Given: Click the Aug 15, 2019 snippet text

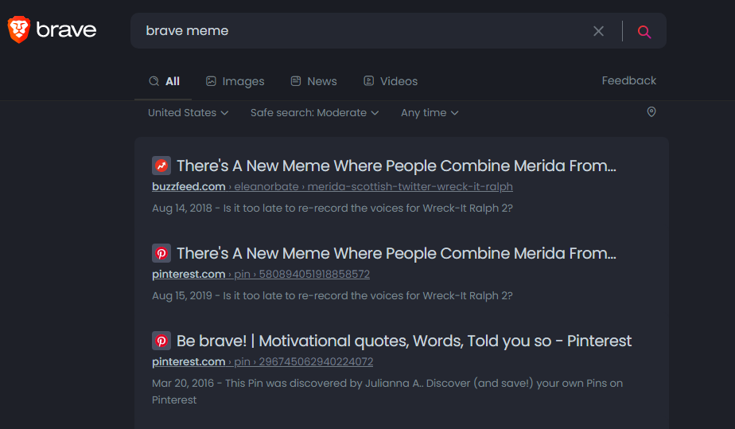Looking at the screenshot, I should [332, 296].
